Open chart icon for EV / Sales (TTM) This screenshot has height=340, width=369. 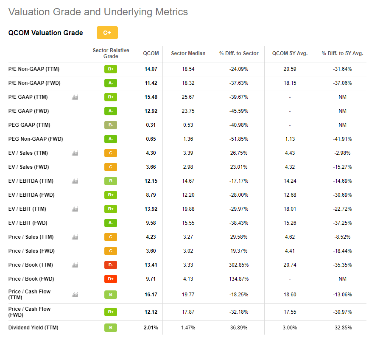[x=75, y=153]
